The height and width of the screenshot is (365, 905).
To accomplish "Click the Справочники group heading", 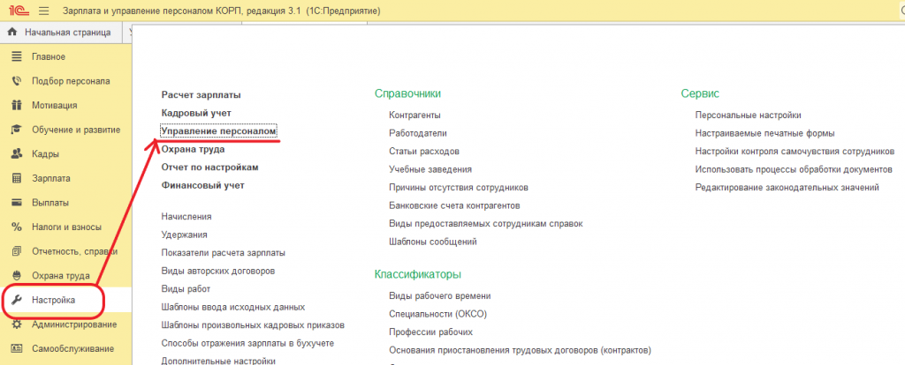I will 407,93.
